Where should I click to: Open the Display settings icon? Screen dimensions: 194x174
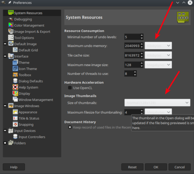(x=15, y=93)
